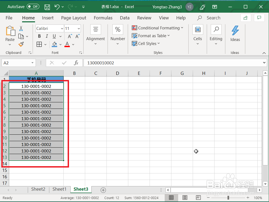Screen dimensions: 269x202
Task: Switch to the Formulas ribbon tab
Action: tap(103, 18)
